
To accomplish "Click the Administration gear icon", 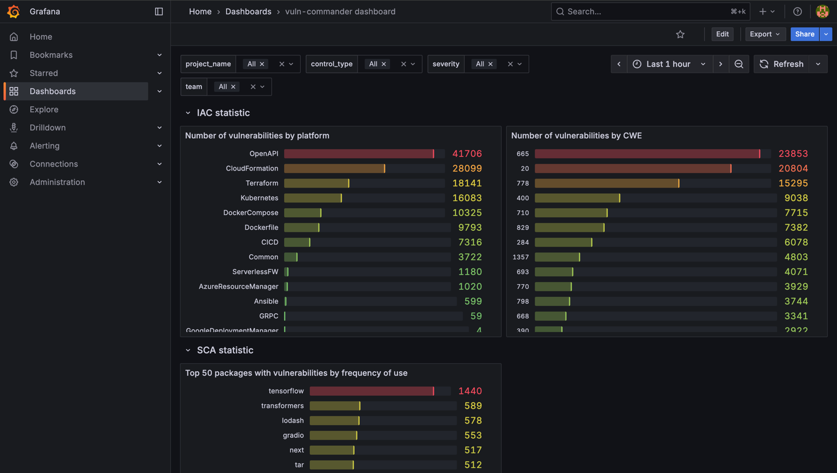I will tap(14, 182).
